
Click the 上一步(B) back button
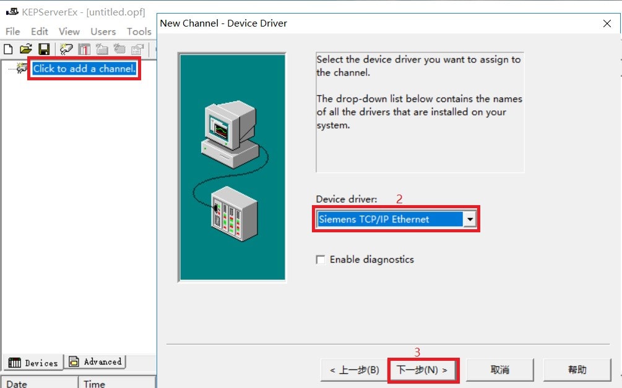tap(354, 370)
